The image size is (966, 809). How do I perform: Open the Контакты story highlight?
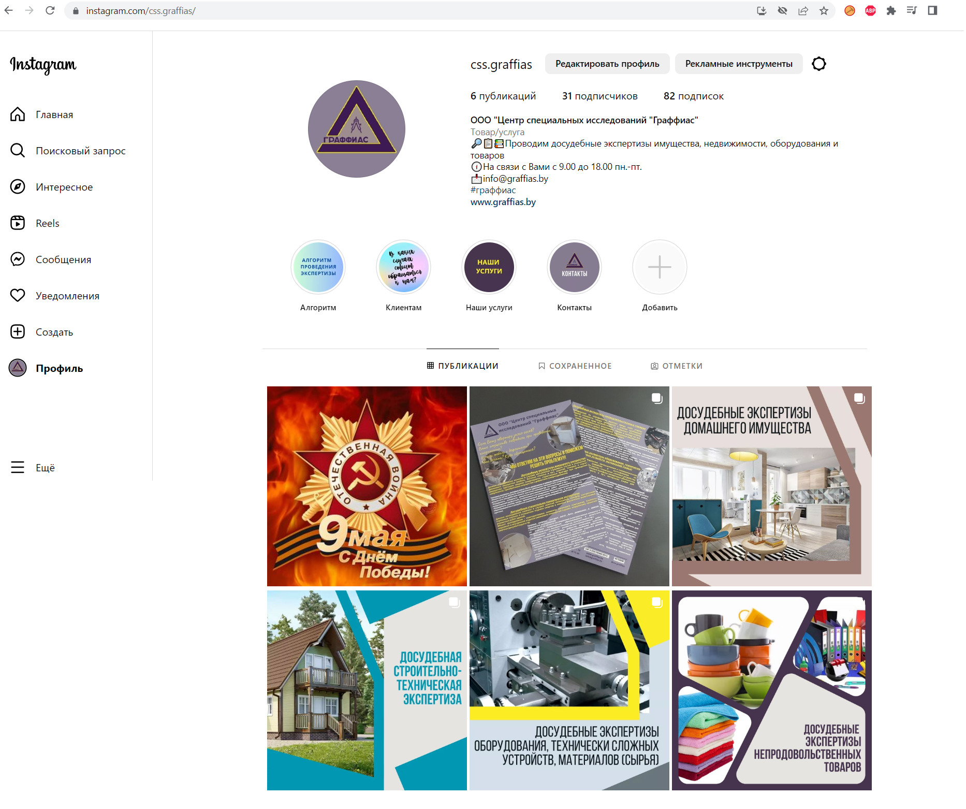[574, 267]
